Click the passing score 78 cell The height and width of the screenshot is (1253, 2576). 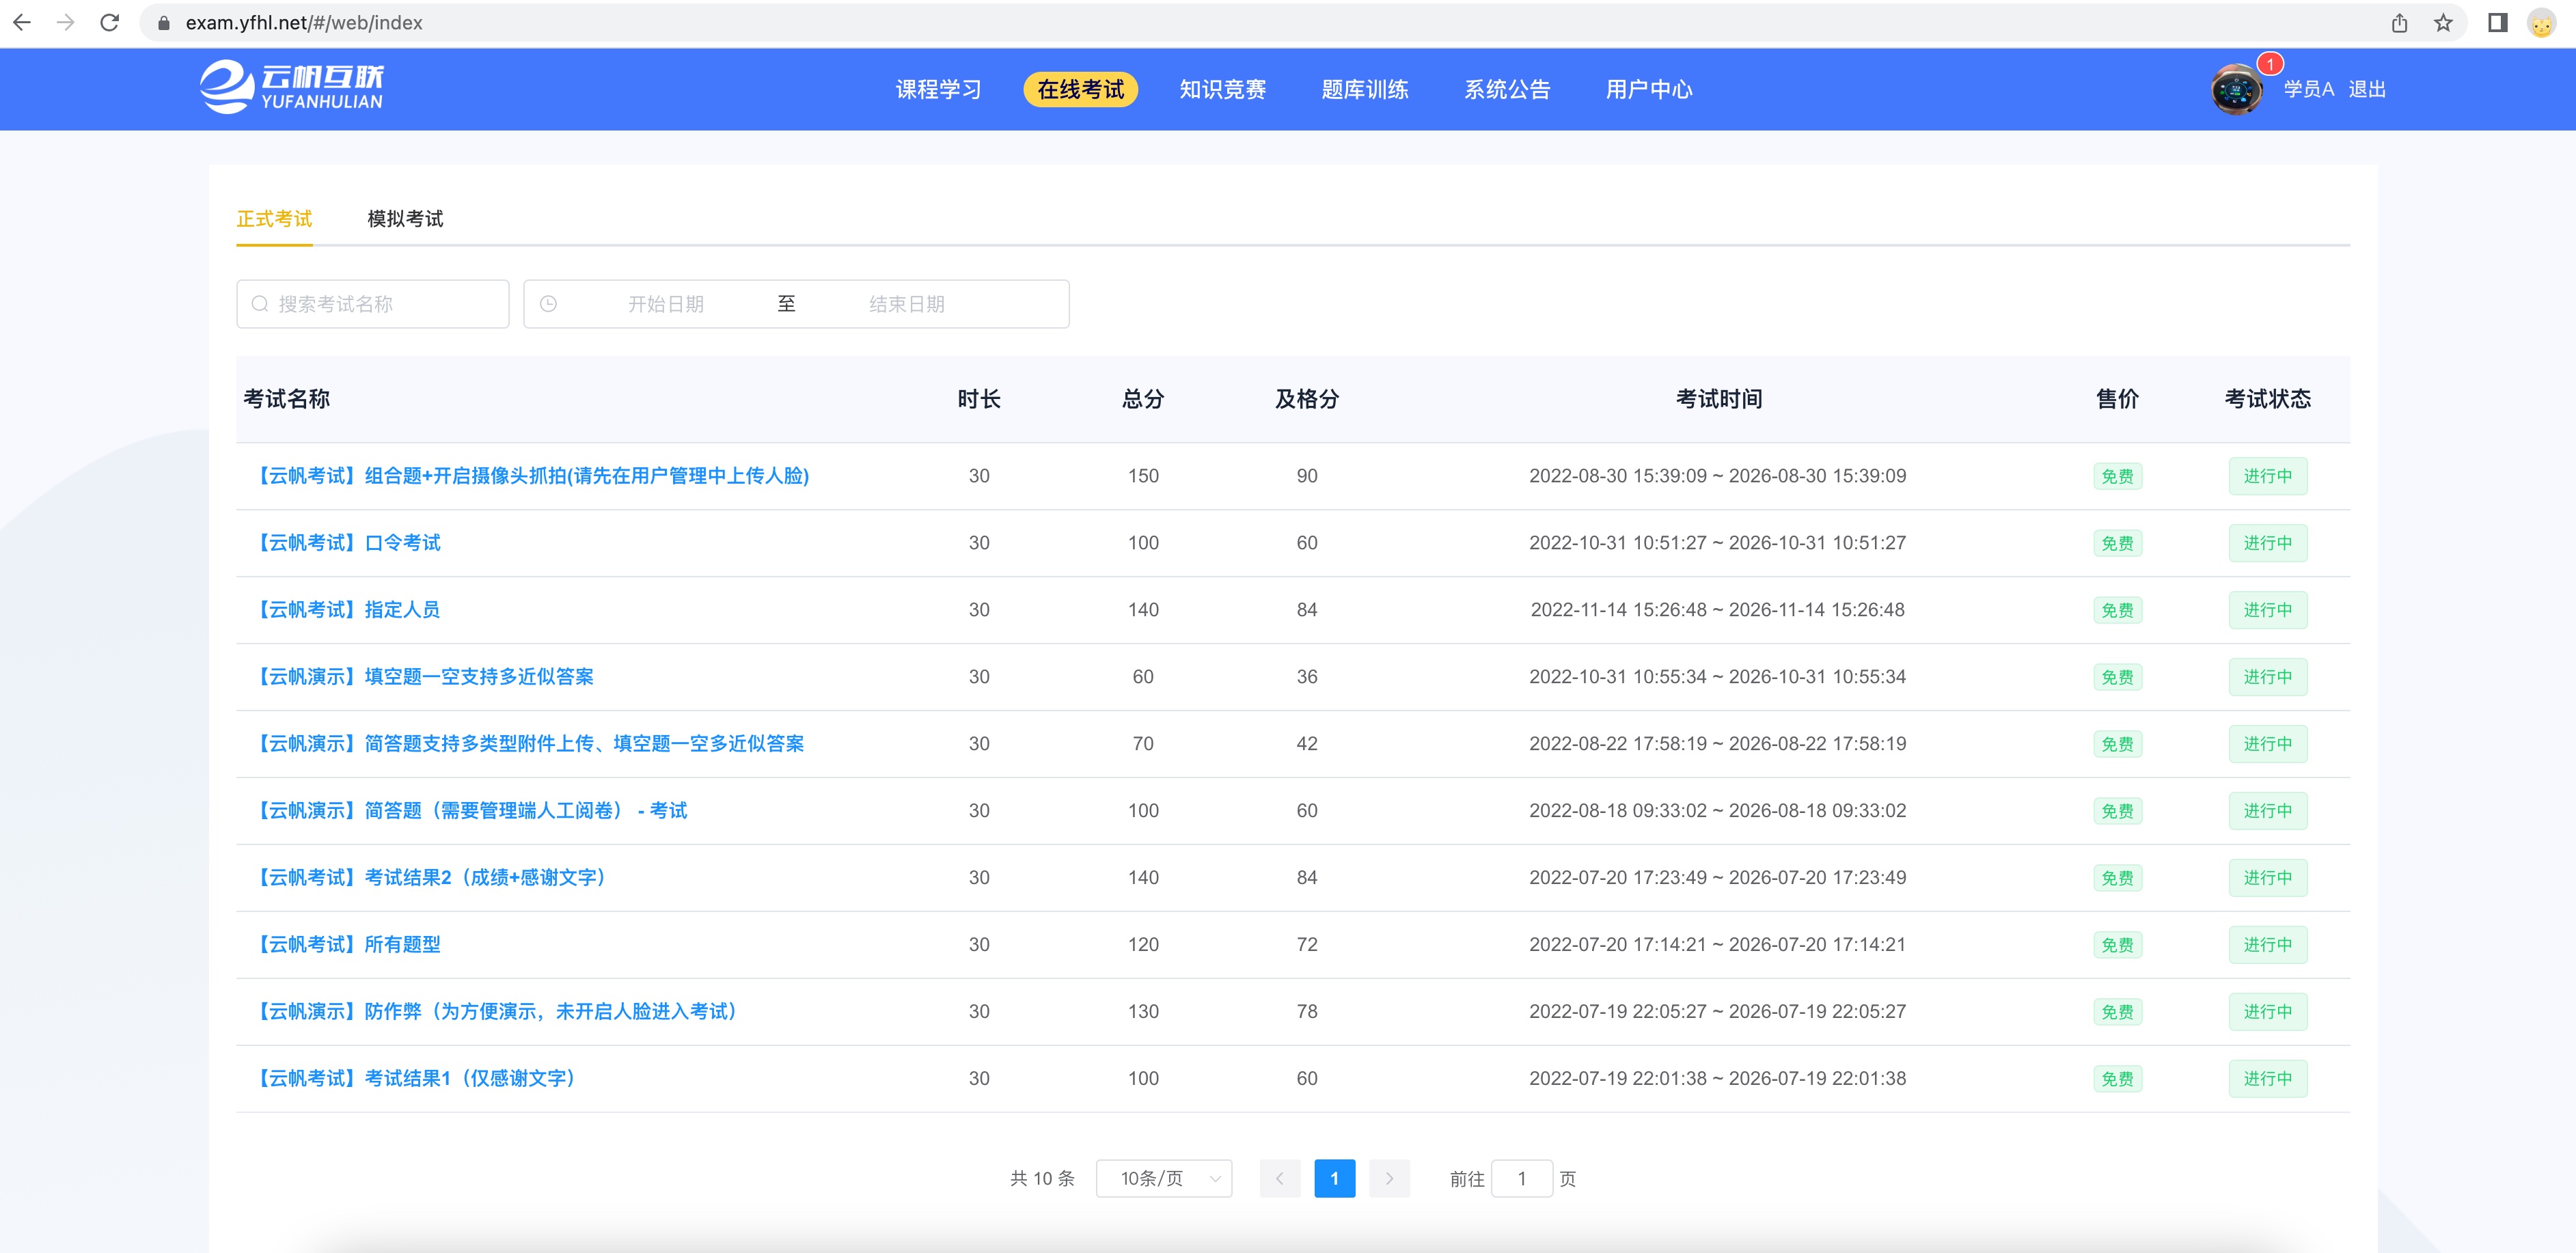point(1307,1012)
